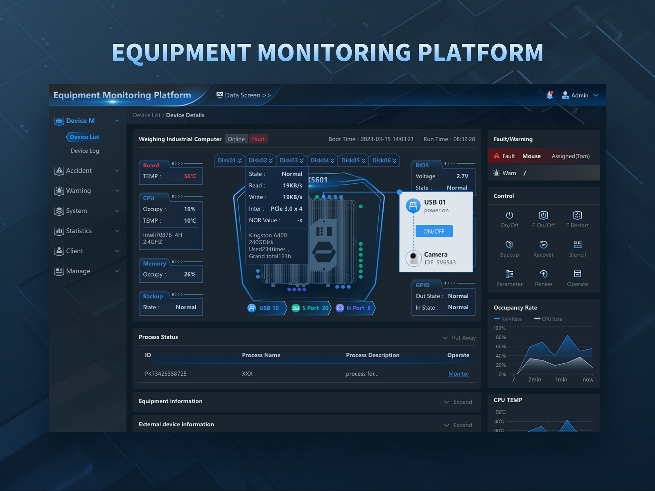Click the Monitor link in Process Status
This screenshot has height=491, width=655.
pos(458,373)
